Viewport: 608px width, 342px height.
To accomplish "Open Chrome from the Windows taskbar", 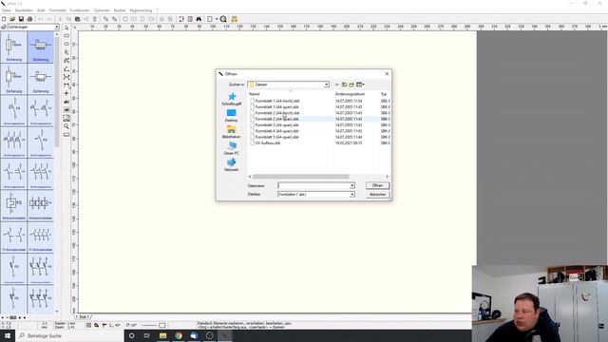I will [x=179, y=335].
